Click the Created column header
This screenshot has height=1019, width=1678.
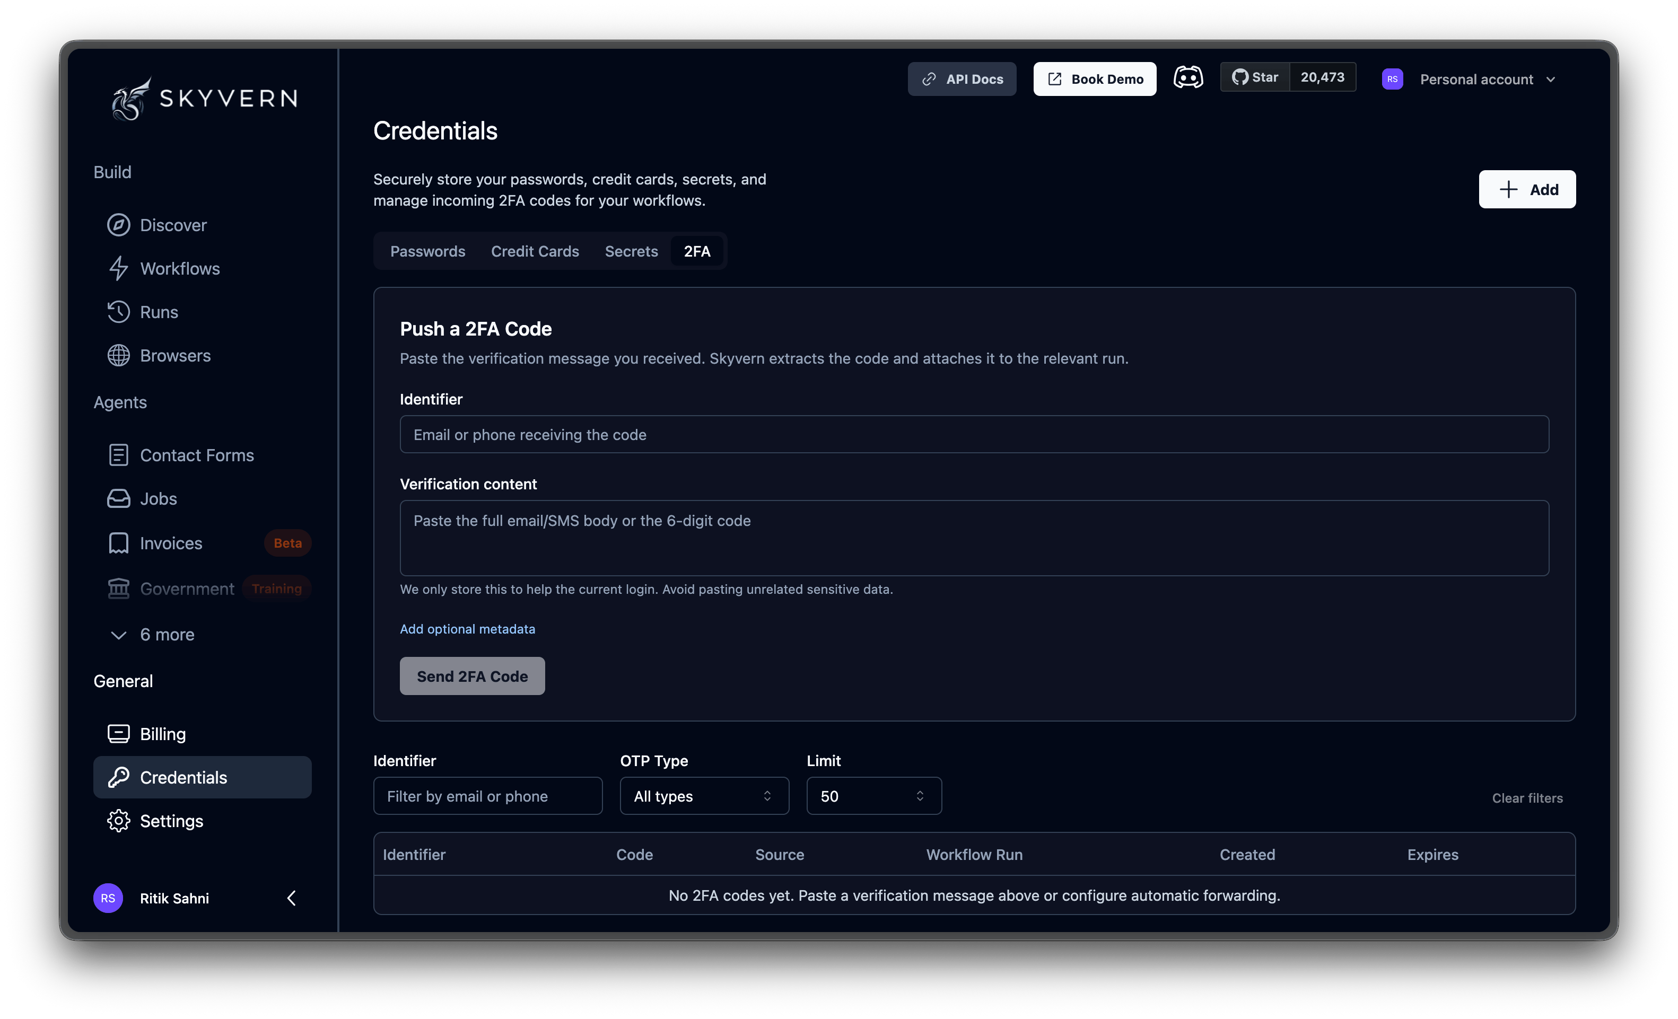point(1247,854)
